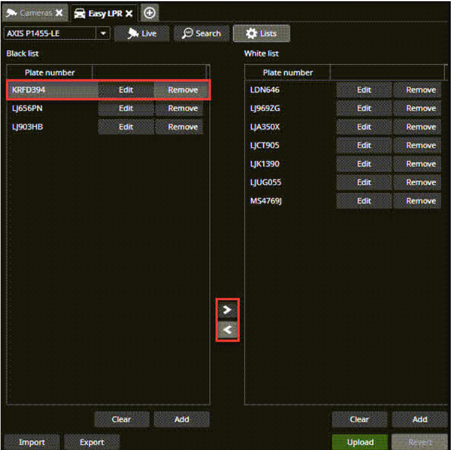Remove plate LJ656PN from black list
Screen dimensions: 452x450
tap(183, 108)
